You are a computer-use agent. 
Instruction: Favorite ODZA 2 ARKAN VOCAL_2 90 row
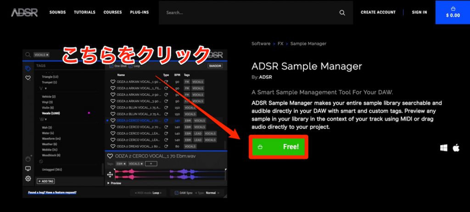pyautogui.click(x=113, y=95)
